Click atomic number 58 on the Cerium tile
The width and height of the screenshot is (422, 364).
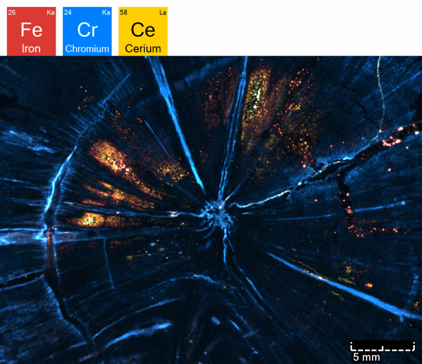[124, 13]
